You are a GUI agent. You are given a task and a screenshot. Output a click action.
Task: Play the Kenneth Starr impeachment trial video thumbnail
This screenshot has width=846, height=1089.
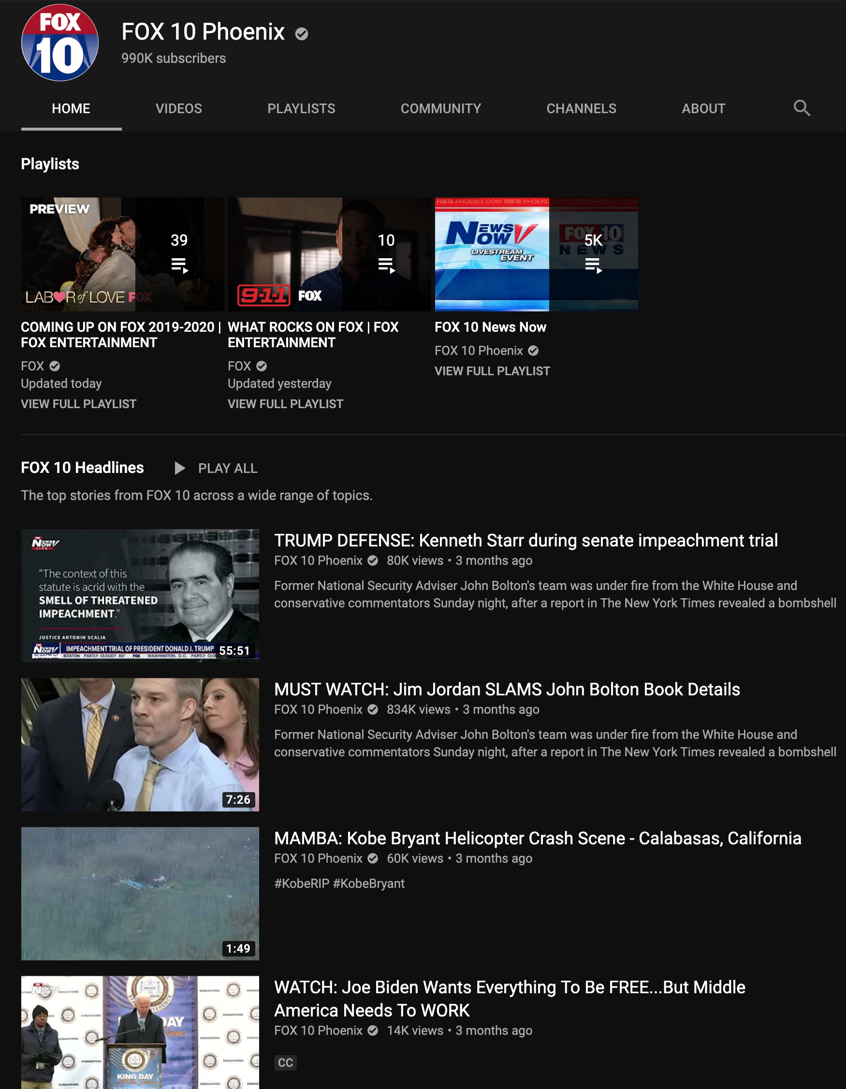[x=140, y=595]
